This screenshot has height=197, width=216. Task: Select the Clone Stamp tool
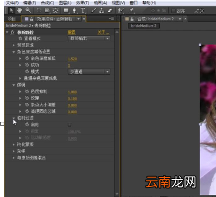[101, 11]
